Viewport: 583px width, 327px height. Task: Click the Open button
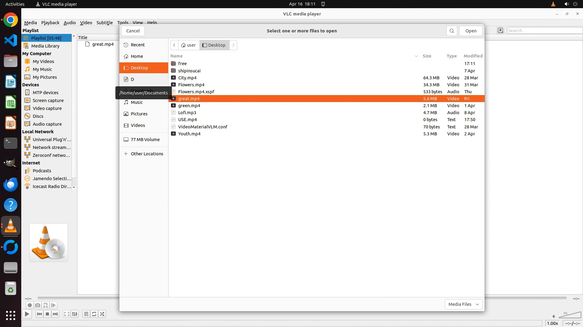pyautogui.click(x=471, y=31)
